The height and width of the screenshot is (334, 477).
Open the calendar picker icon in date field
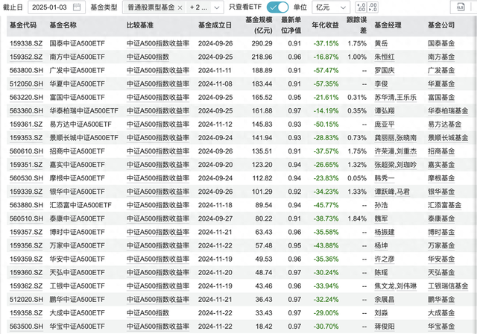pos(77,7)
